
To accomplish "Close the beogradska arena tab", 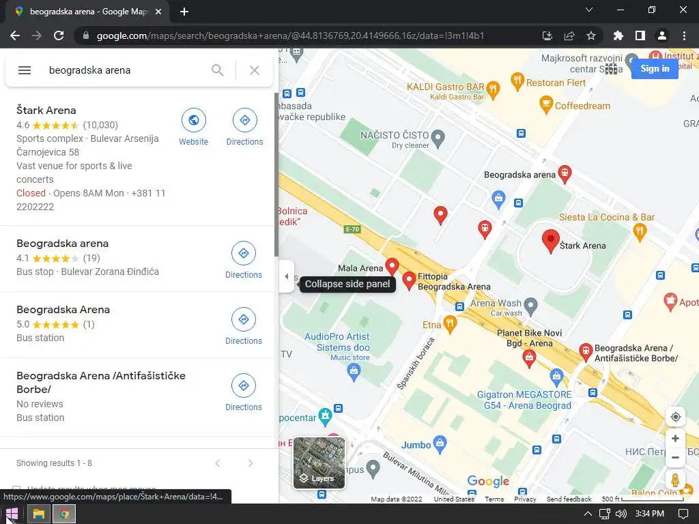I will [x=158, y=12].
